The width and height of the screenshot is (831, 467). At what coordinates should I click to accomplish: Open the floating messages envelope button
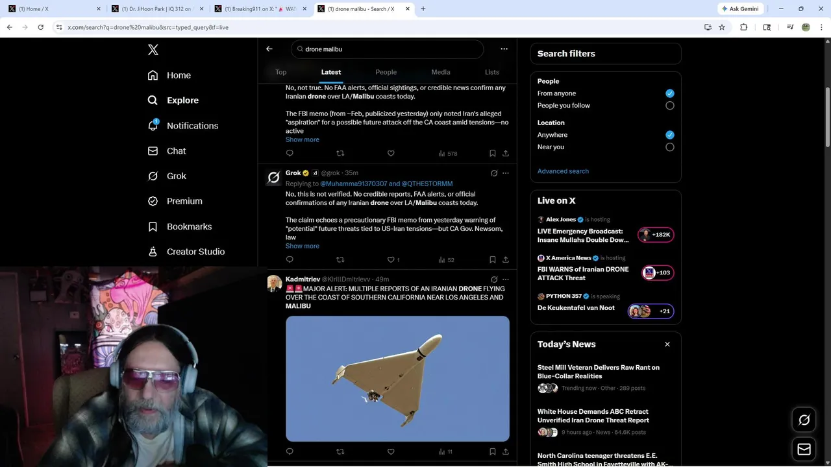[x=804, y=449]
